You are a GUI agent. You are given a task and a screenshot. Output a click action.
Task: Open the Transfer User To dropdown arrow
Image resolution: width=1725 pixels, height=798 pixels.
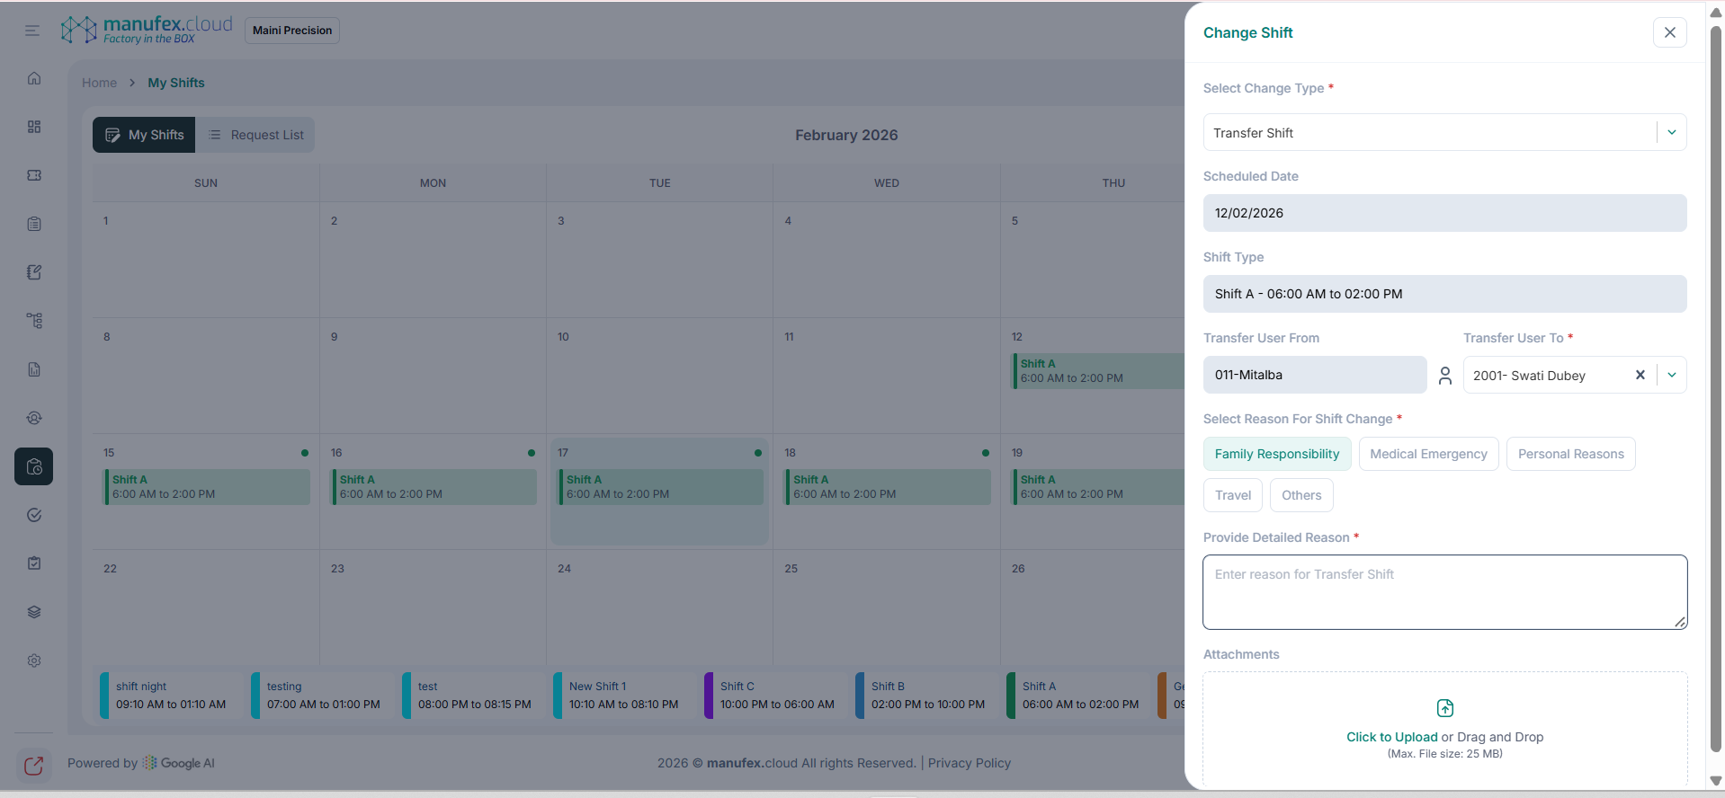tap(1671, 376)
